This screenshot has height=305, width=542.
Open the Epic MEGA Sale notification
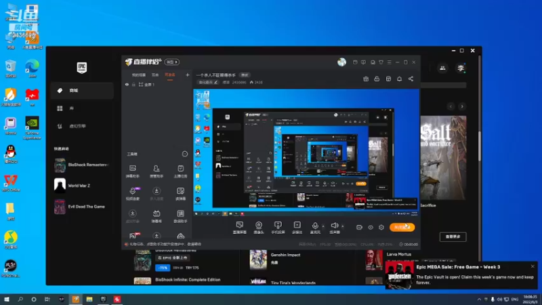461,275
